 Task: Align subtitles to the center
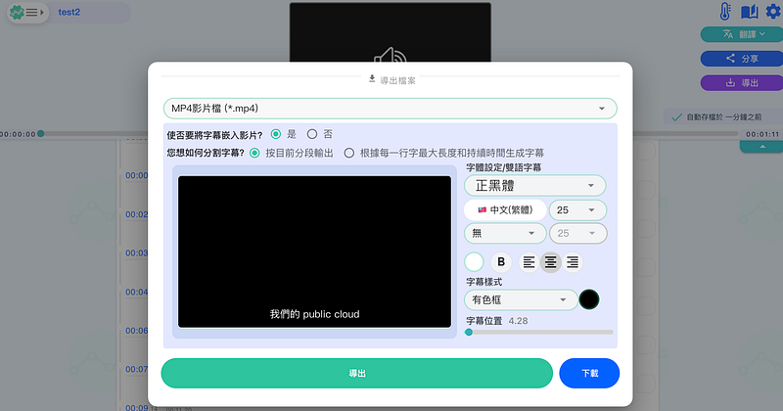pos(550,262)
